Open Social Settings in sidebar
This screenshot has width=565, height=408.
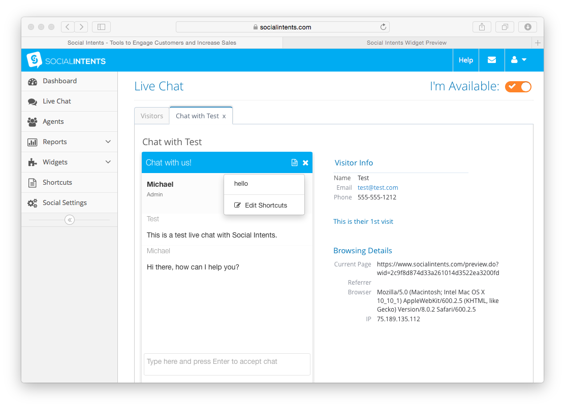(x=69, y=202)
